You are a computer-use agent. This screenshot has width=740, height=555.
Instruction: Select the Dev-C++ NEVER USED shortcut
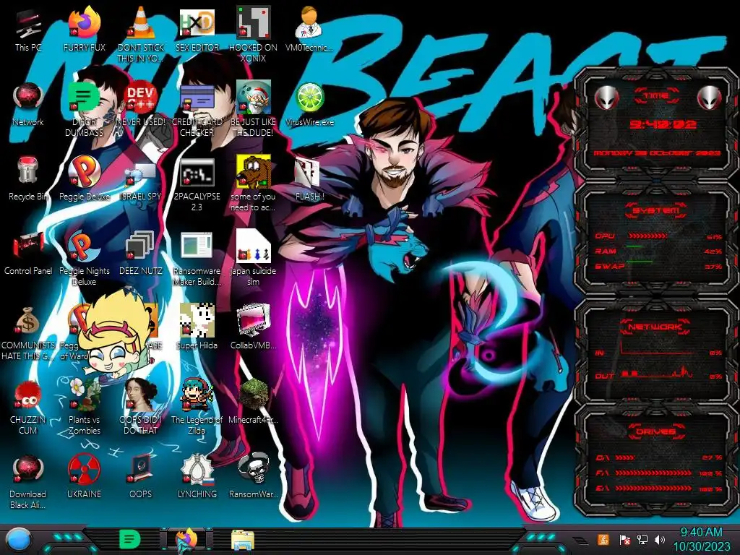(x=141, y=98)
